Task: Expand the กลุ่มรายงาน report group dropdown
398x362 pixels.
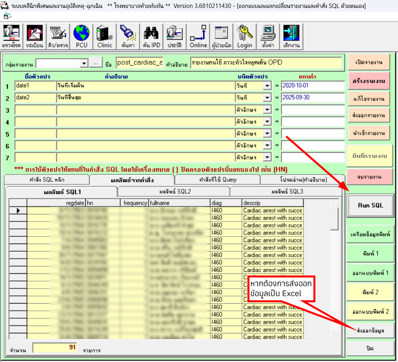Action: click(84, 64)
